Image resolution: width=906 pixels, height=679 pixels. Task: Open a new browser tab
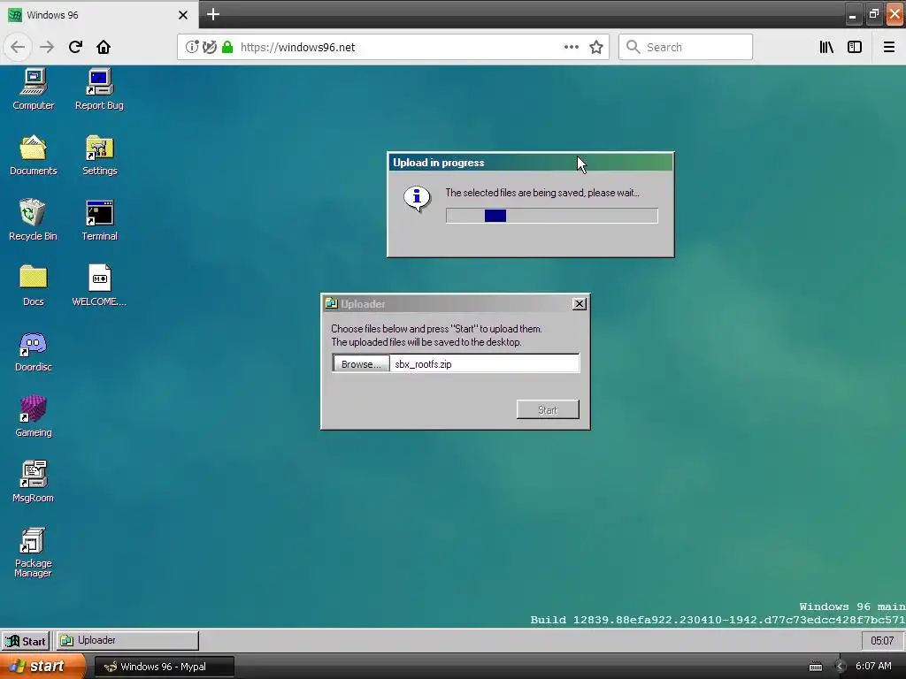[213, 14]
